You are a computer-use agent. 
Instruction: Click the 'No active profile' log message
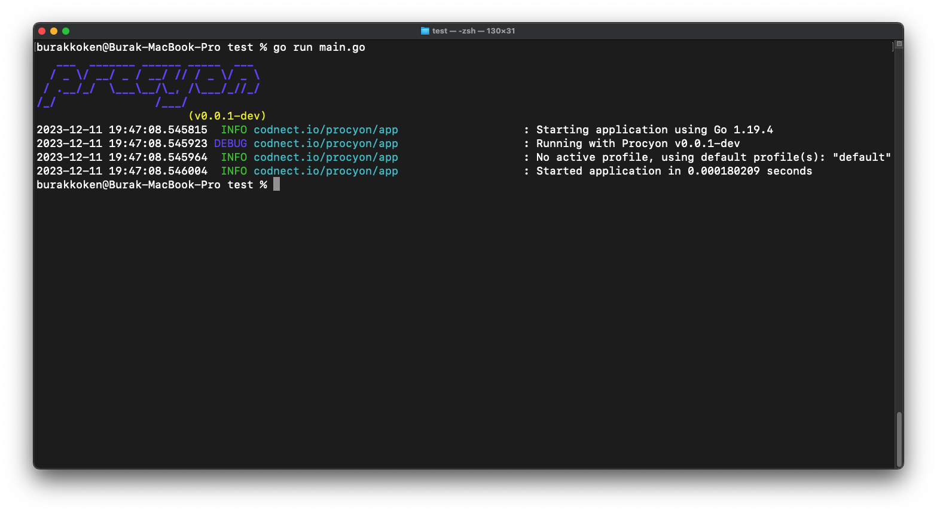pyautogui.click(x=713, y=157)
